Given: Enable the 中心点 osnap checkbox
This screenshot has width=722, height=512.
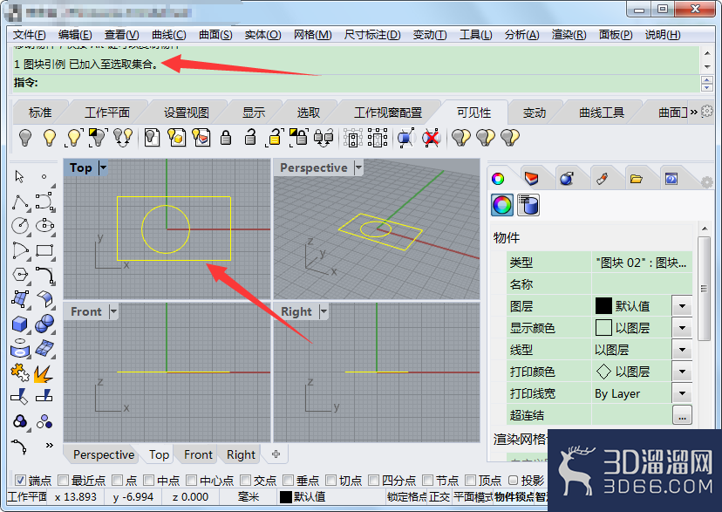Looking at the screenshot, I should point(192,481).
